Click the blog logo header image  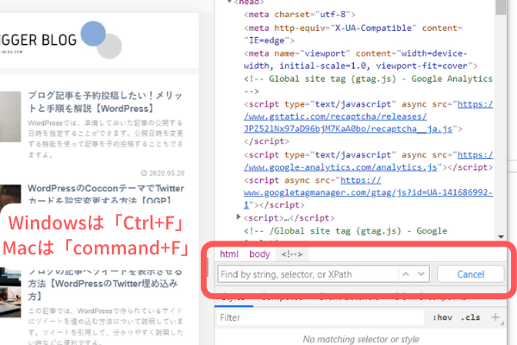[60, 41]
